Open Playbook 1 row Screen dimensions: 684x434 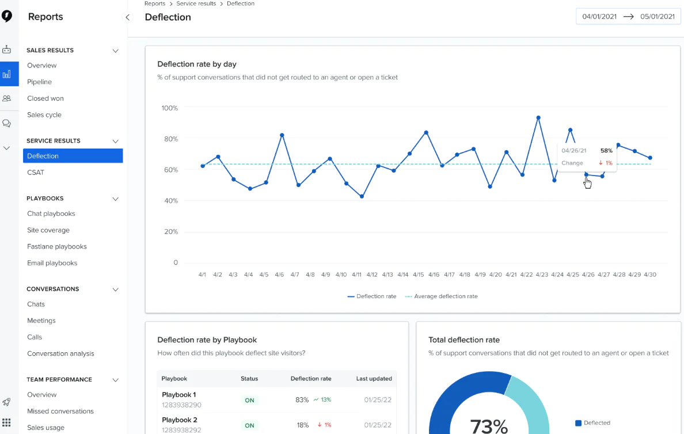[x=277, y=400]
